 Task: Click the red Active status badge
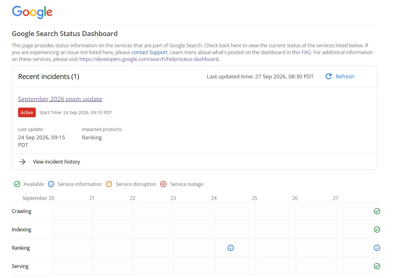pos(27,113)
